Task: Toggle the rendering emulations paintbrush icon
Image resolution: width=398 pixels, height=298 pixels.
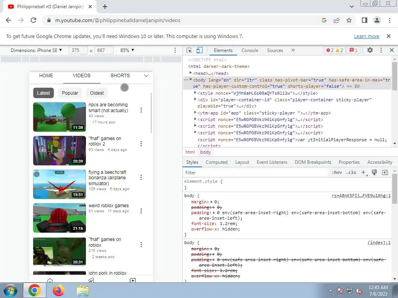Action: (x=374, y=172)
